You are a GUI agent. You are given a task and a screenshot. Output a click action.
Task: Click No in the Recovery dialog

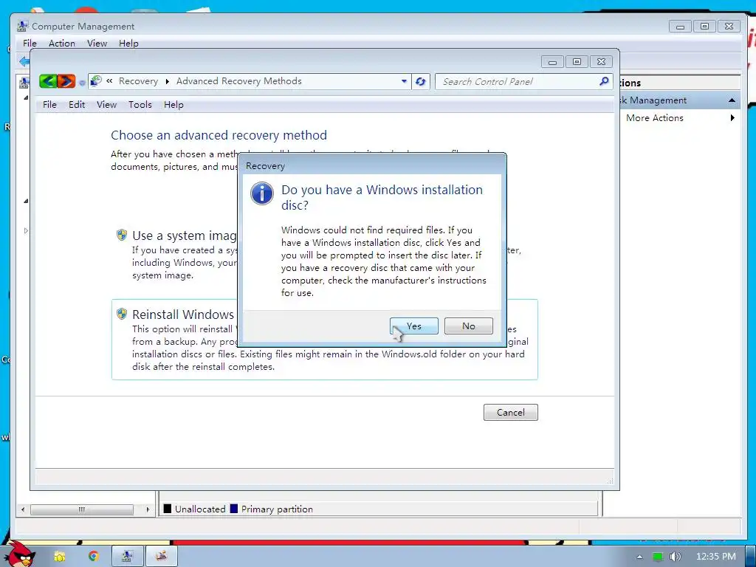click(468, 326)
